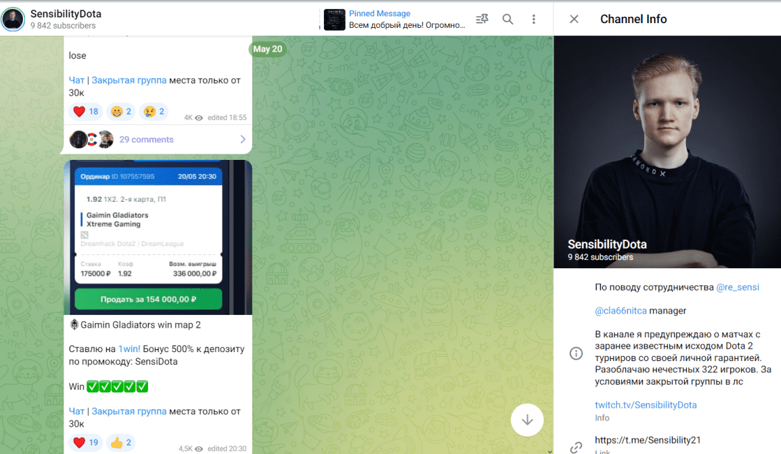Click the "edited 20:30" timestamp

point(227,448)
